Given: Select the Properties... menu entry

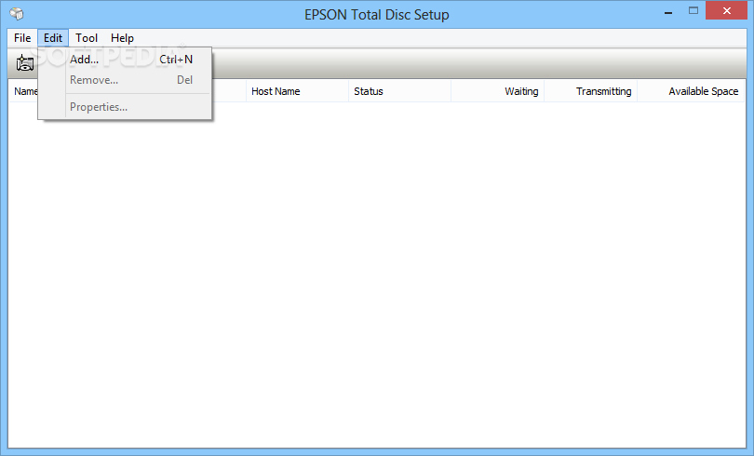Looking at the screenshot, I should (125, 107).
